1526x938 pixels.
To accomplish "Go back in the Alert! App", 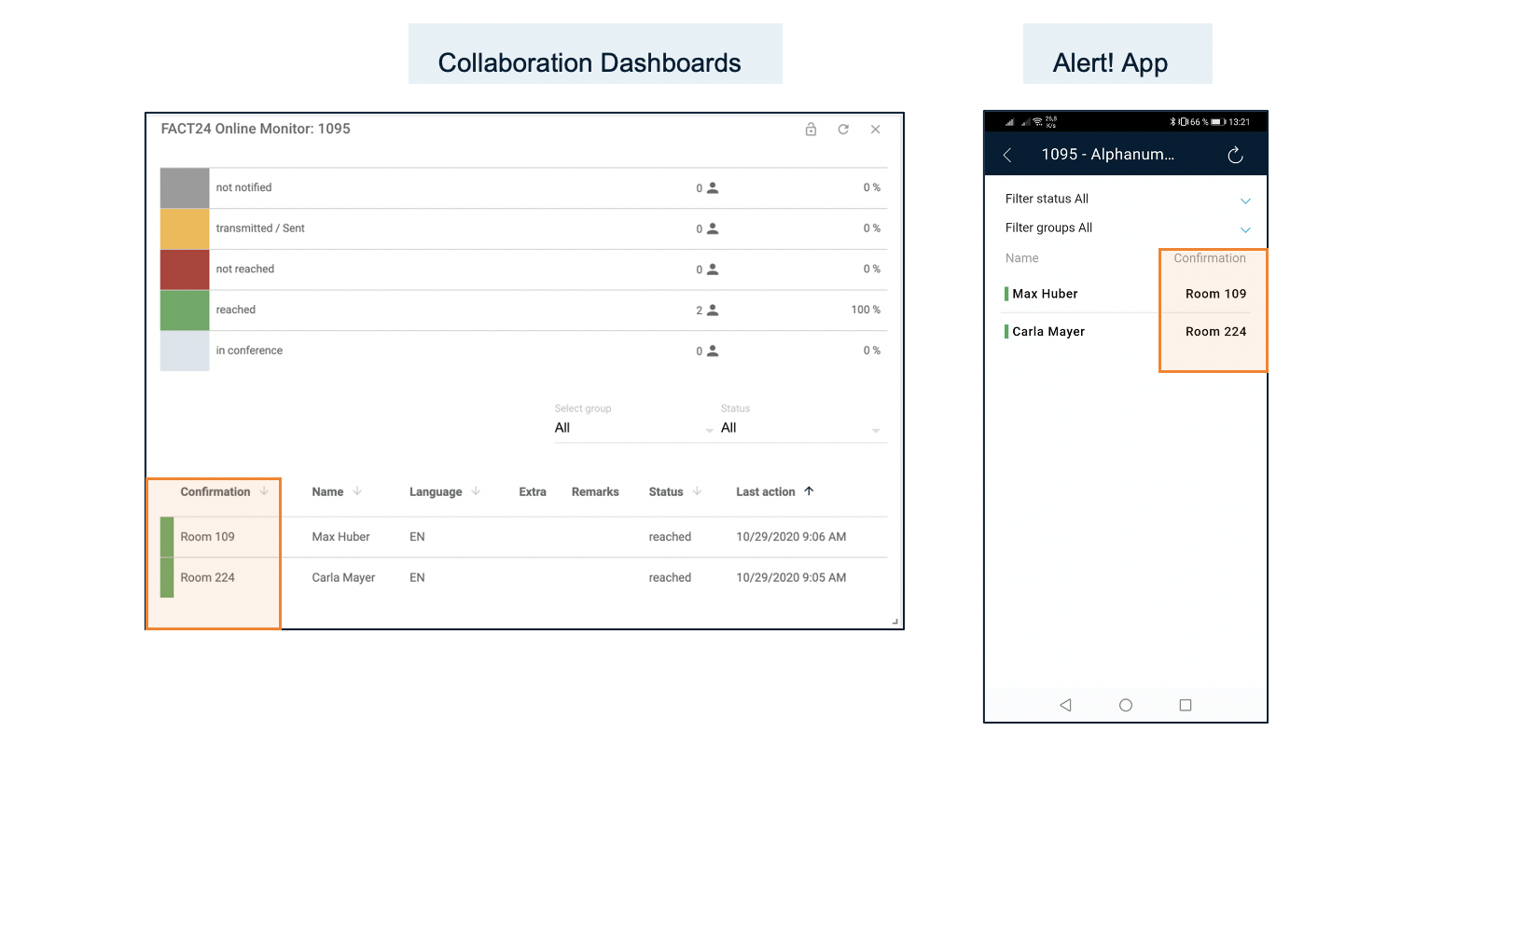I will tap(1007, 155).
